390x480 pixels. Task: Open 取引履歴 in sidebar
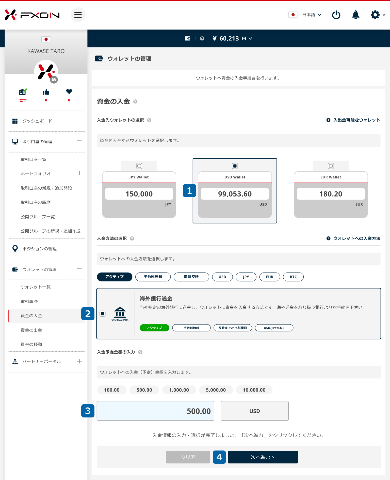(x=29, y=302)
